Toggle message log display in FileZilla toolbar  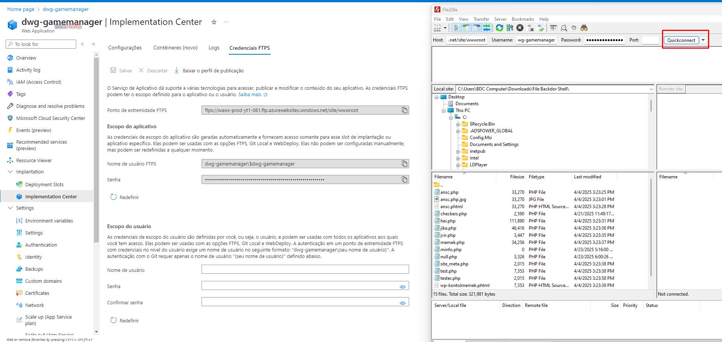point(456,28)
